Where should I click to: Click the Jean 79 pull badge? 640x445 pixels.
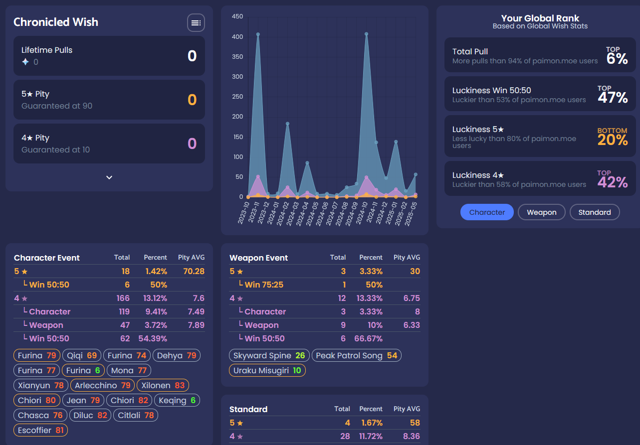pyautogui.click(x=83, y=401)
